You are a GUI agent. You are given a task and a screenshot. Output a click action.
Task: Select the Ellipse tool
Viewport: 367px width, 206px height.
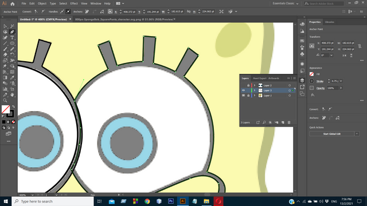pyautogui.click(x=12, y=43)
